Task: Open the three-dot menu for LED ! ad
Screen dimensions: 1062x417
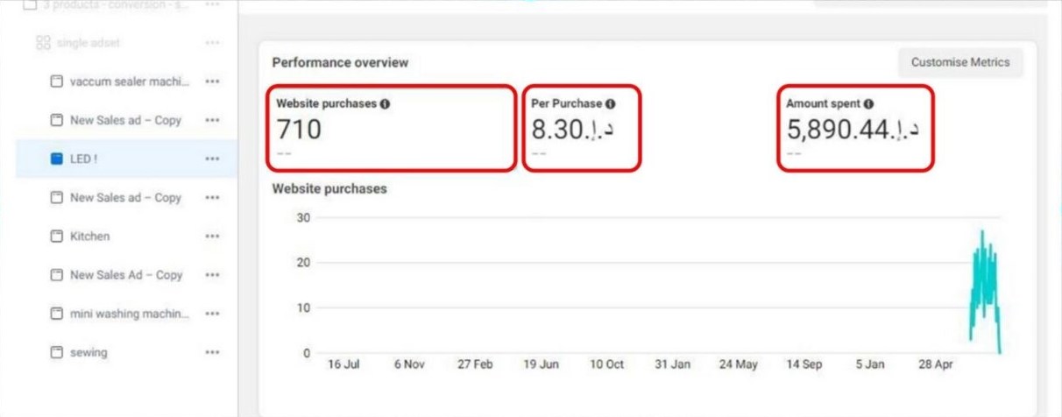Action: [212, 159]
